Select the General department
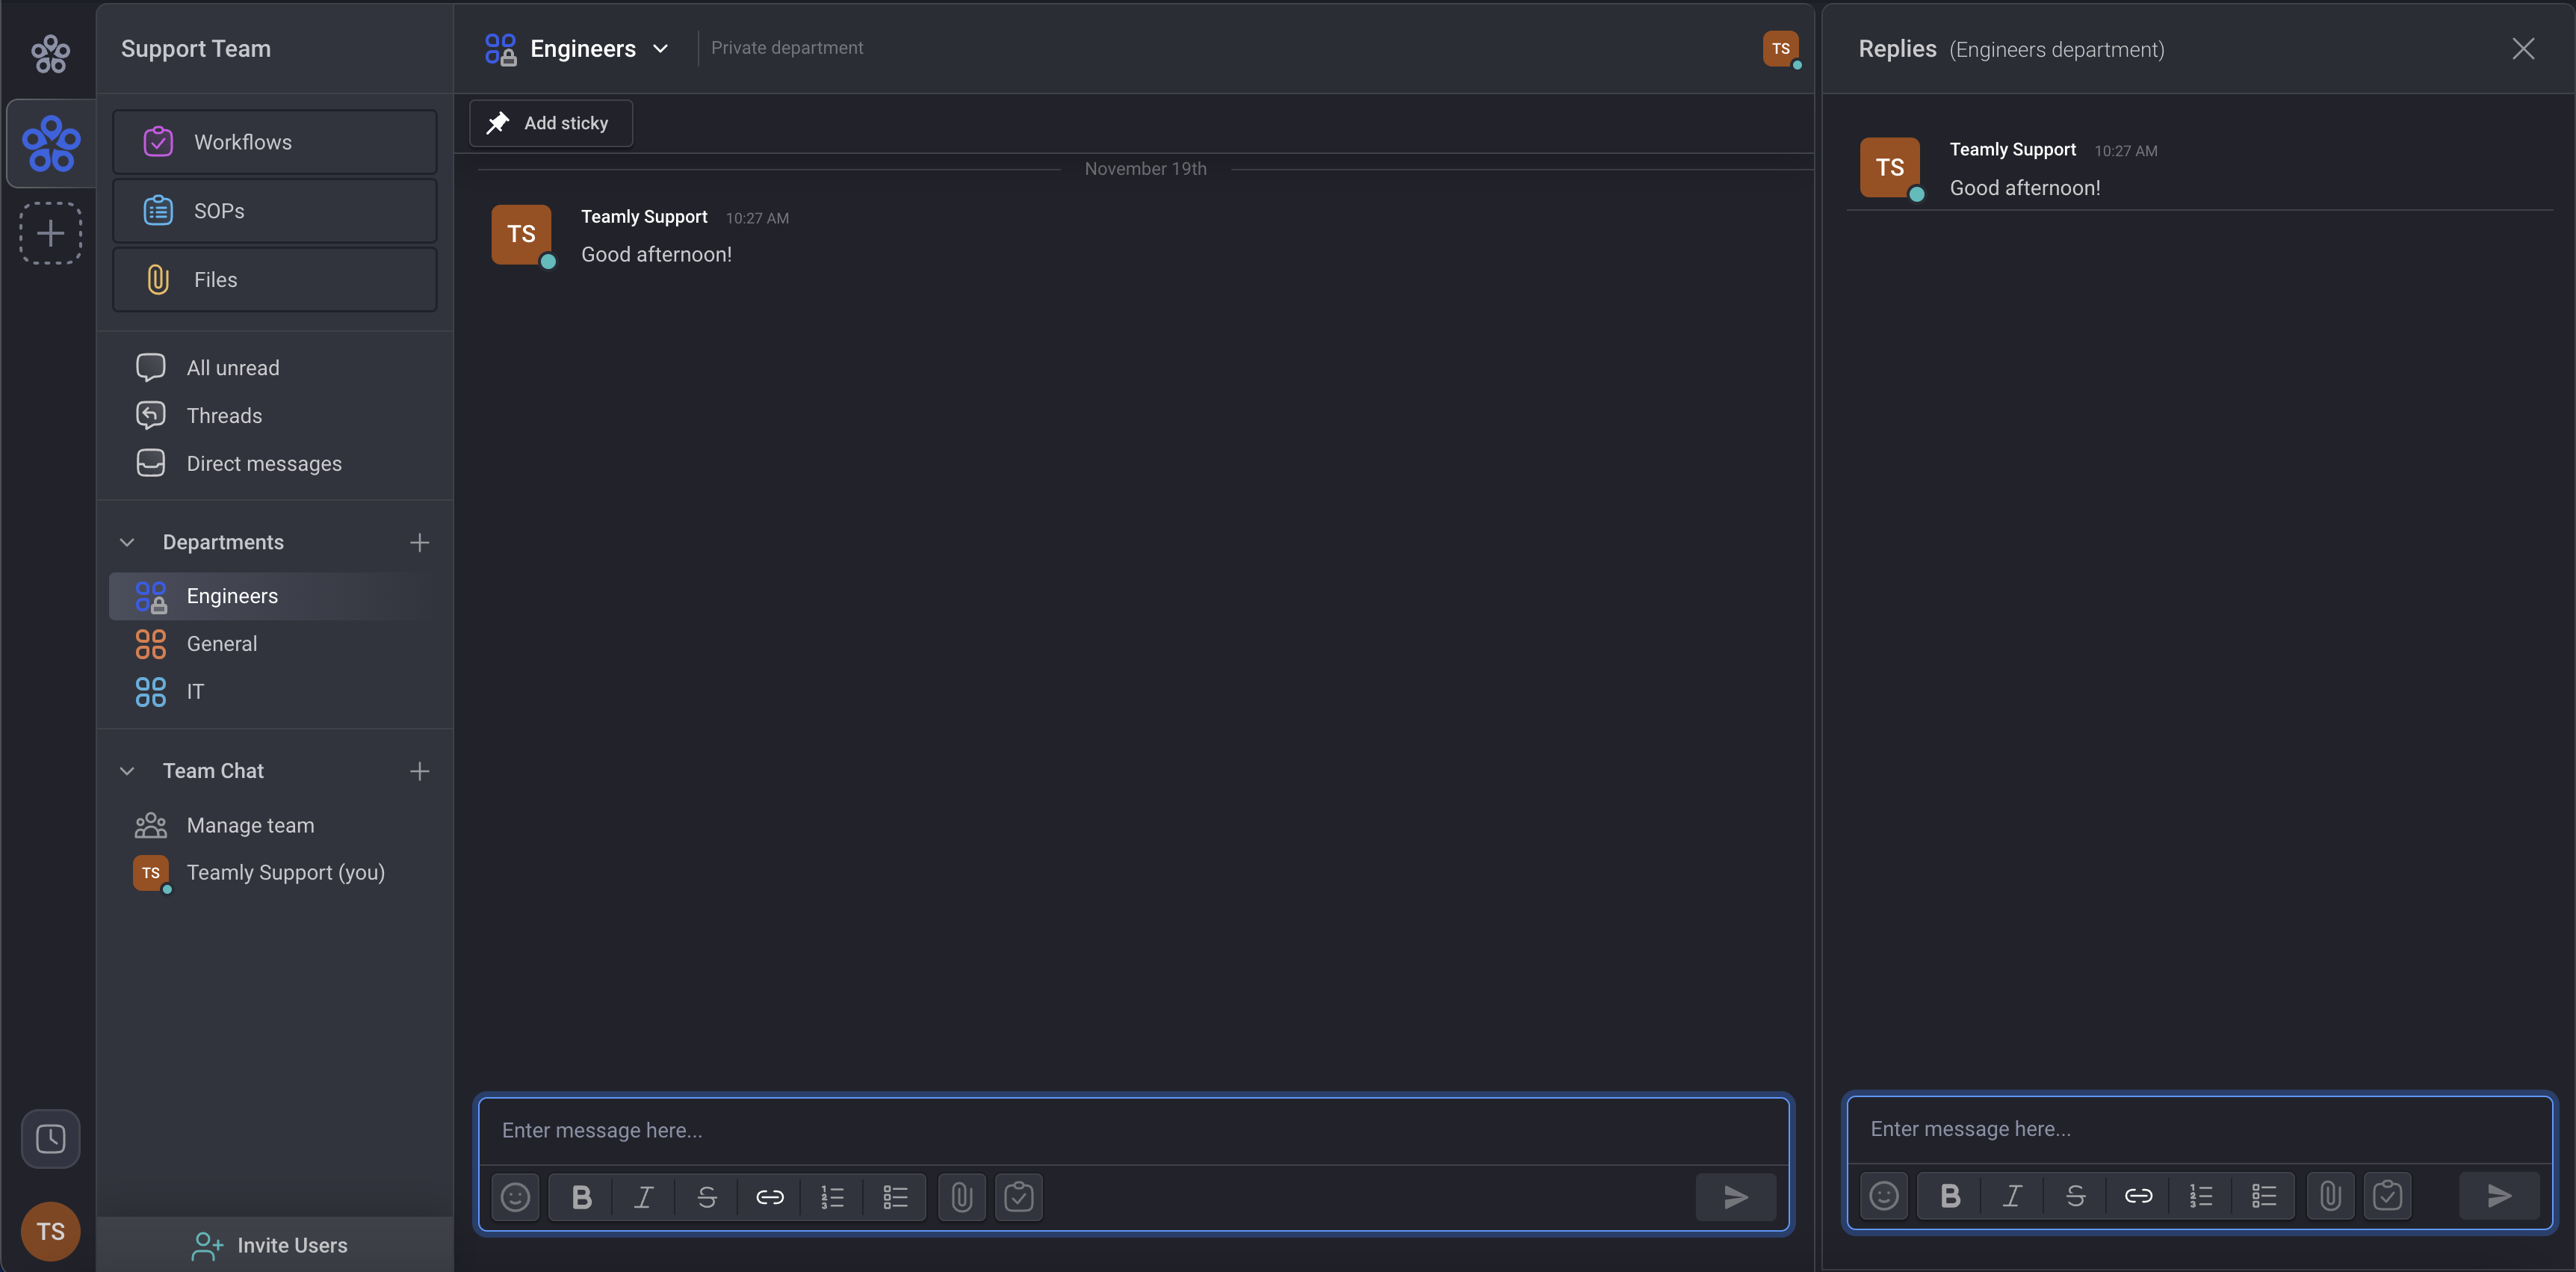This screenshot has height=1272, width=2576. point(222,644)
